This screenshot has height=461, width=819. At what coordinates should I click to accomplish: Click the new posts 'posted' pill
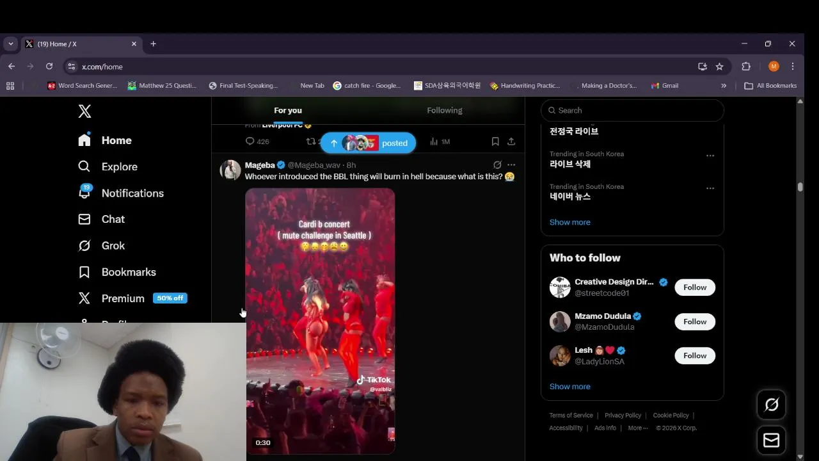[x=368, y=143]
